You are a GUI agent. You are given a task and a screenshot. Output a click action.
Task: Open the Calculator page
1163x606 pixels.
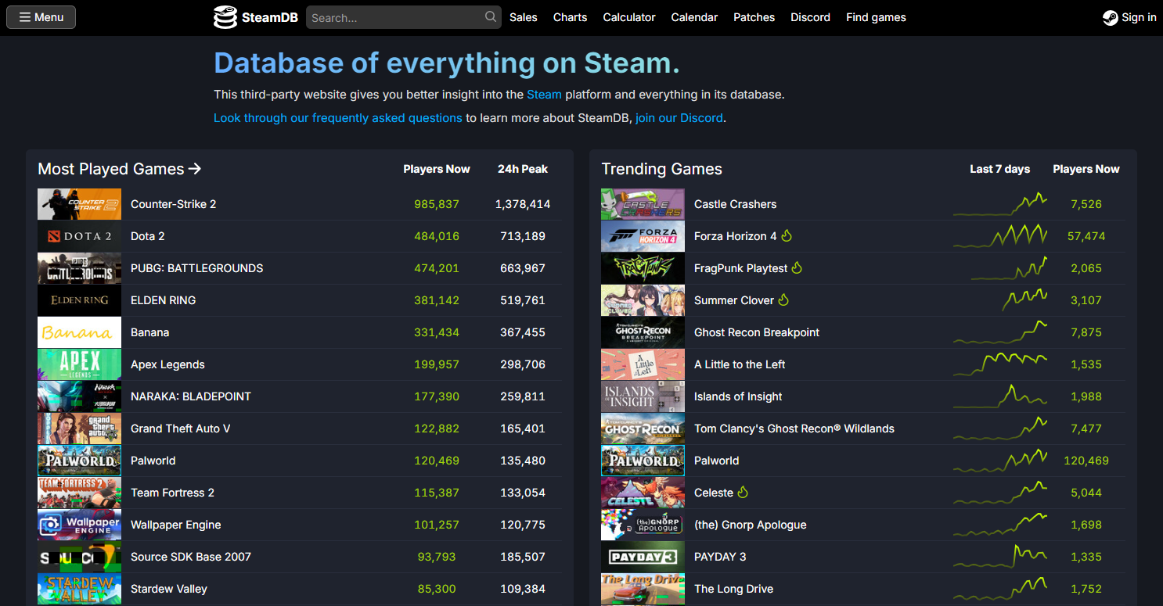(x=628, y=16)
